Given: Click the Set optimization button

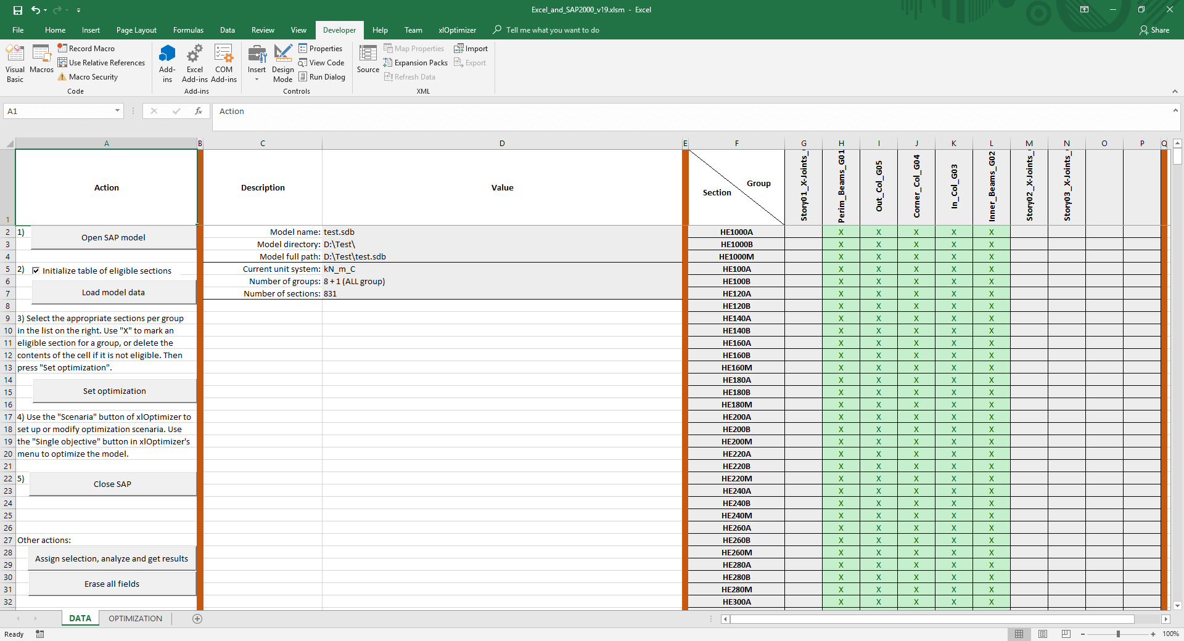Looking at the screenshot, I should pos(114,391).
